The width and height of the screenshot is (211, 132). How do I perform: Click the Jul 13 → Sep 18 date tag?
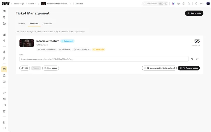[x=81, y=50]
